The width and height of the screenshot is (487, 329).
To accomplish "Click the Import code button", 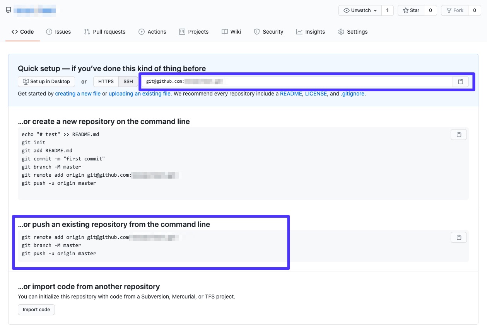I will [x=36, y=309].
